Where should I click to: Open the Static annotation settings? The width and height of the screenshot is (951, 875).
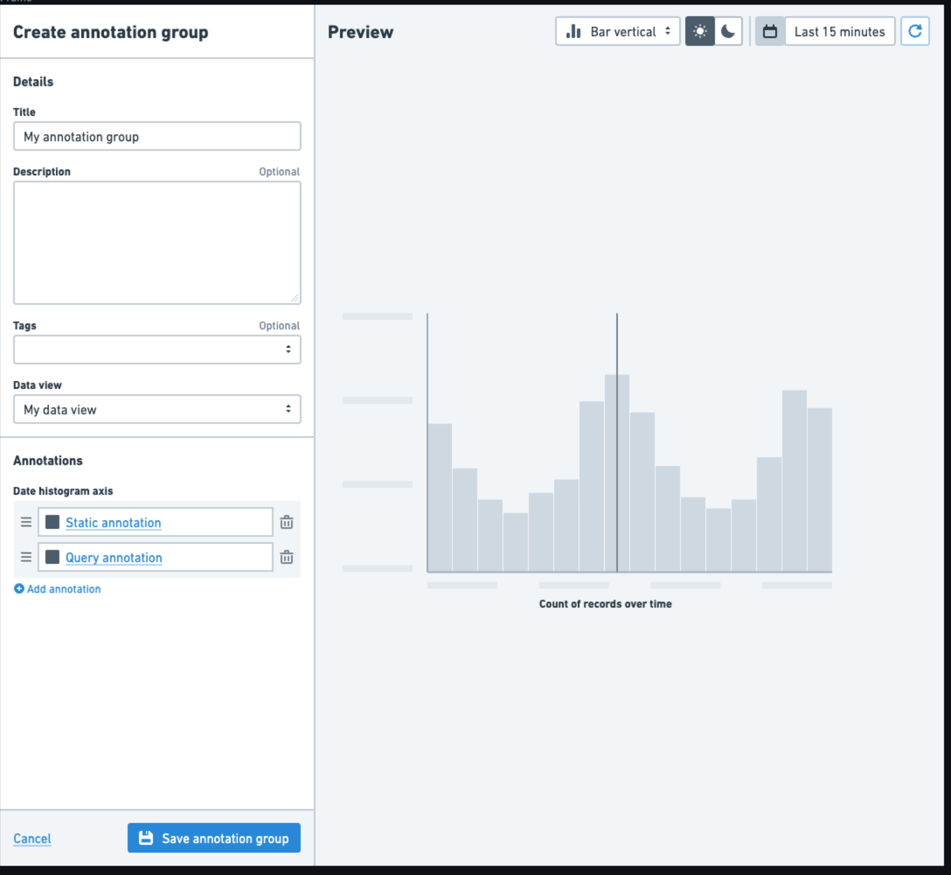pos(112,522)
